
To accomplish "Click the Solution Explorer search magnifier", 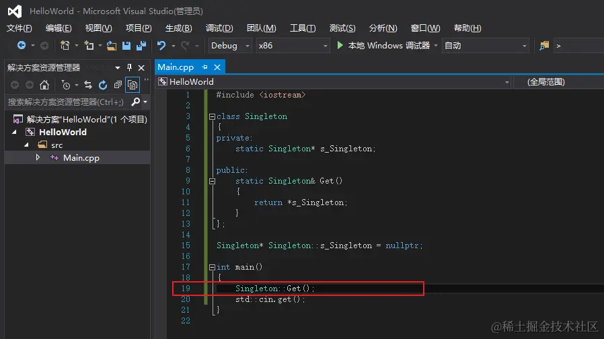I will (x=136, y=102).
